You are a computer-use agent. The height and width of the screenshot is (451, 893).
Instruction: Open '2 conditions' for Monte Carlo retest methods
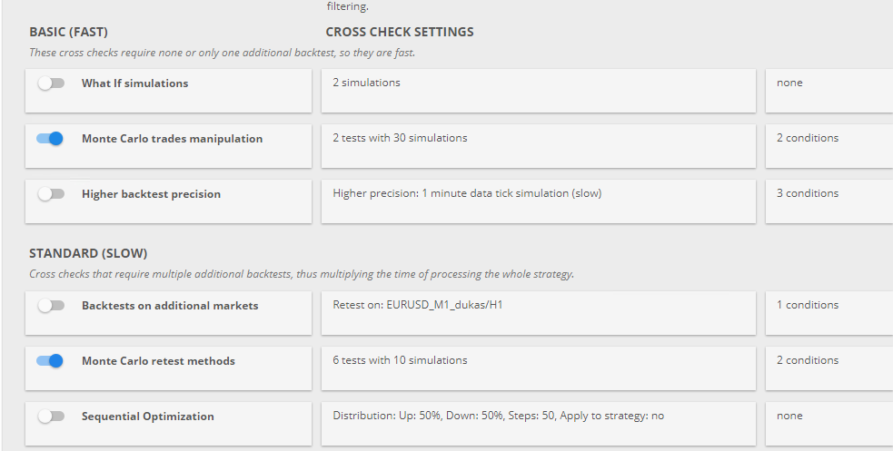(x=829, y=368)
